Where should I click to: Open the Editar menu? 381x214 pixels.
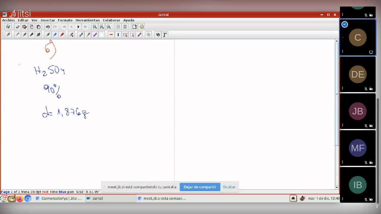click(x=23, y=20)
